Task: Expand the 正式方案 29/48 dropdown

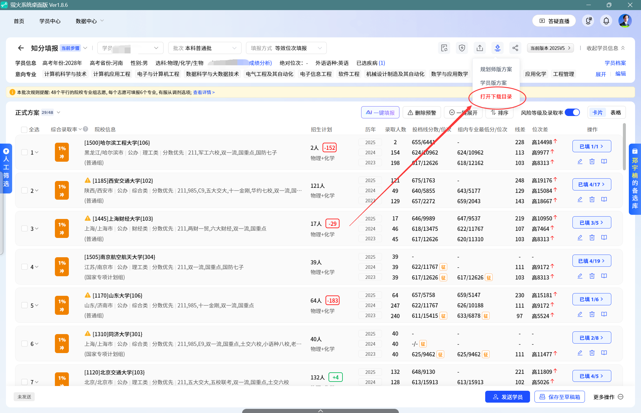Action: 58,112
